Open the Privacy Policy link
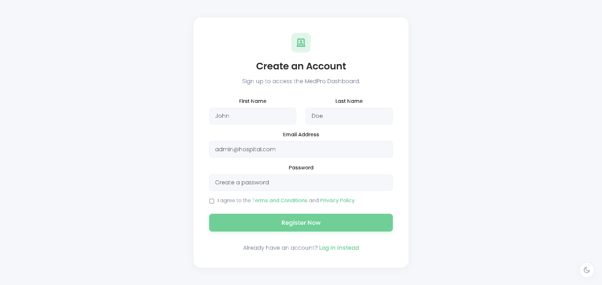Image resolution: width=602 pixels, height=285 pixels. click(x=337, y=201)
